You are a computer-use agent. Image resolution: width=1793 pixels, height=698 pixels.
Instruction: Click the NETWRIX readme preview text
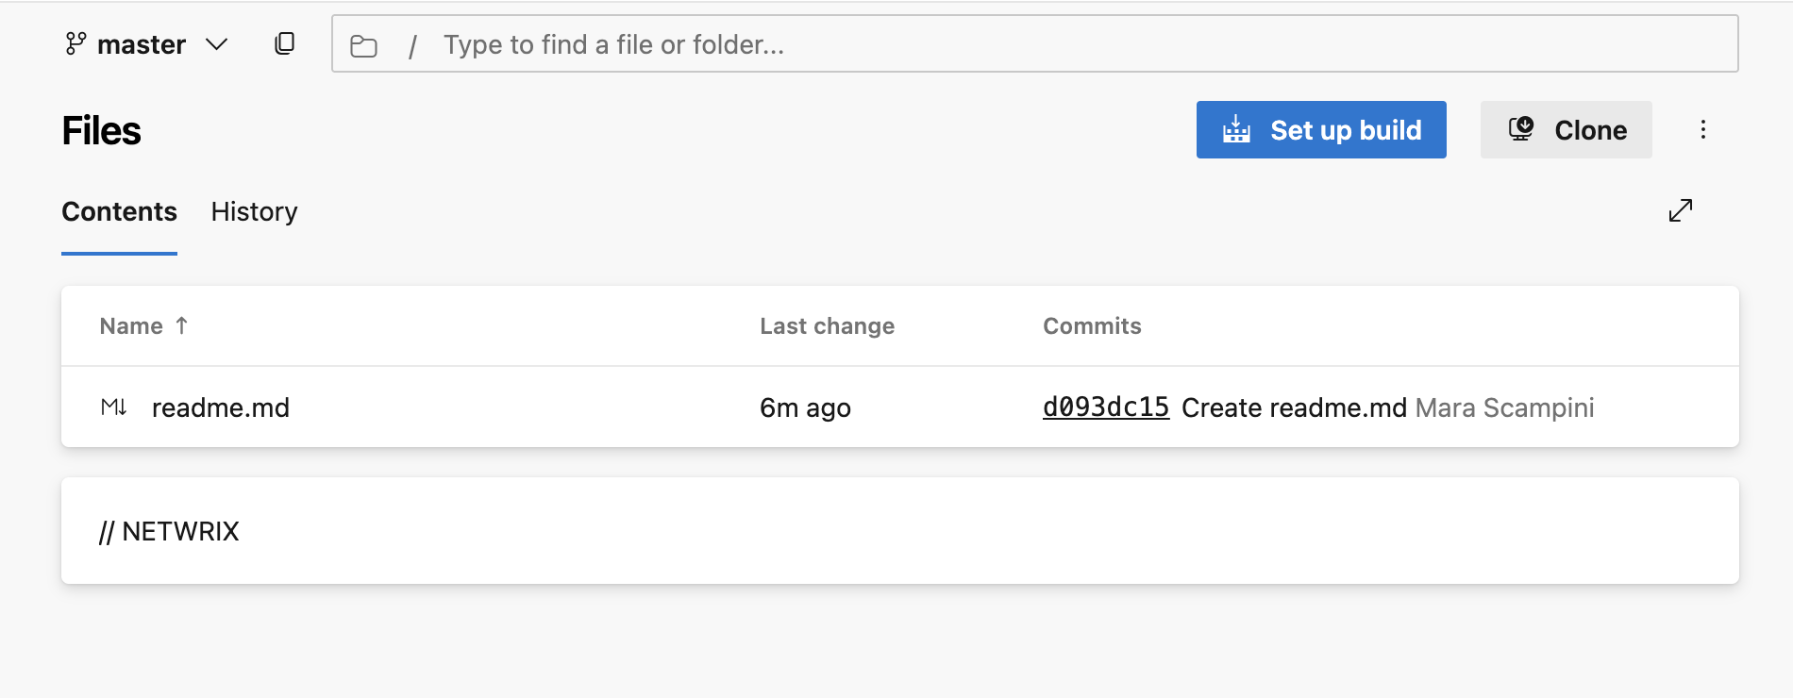(169, 530)
